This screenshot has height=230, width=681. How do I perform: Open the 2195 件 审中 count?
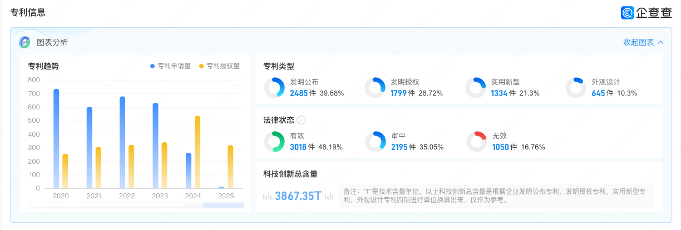[x=404, y=147]
